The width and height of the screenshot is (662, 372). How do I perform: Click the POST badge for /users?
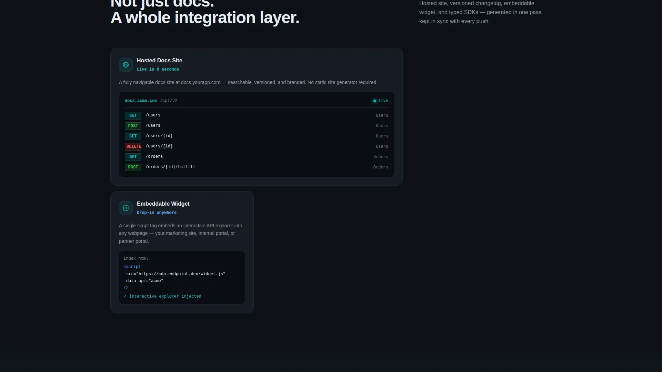(x=133, y=126)
